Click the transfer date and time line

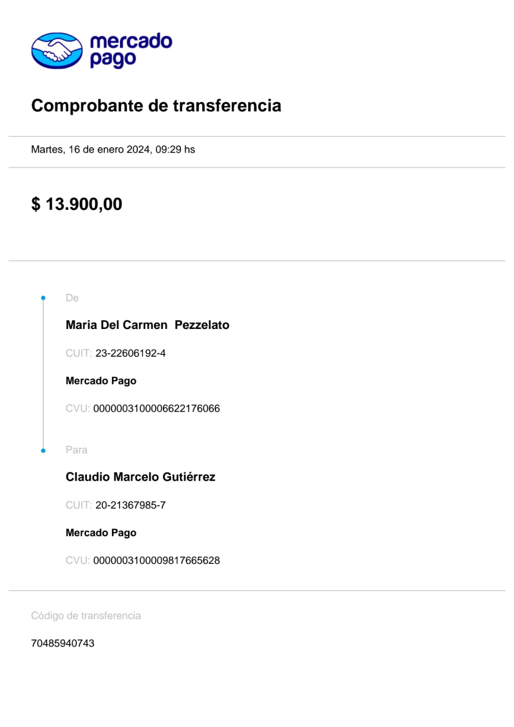click(113, 149)
